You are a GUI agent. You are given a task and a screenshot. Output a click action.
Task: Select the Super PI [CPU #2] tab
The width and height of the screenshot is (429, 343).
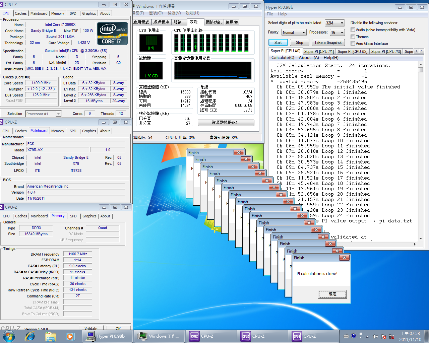353,52
